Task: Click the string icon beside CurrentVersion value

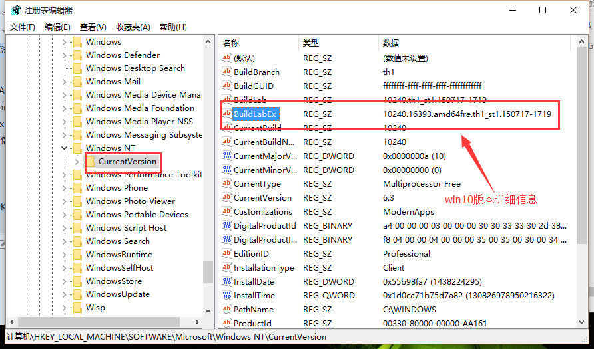Action: [x=226, y=197]
